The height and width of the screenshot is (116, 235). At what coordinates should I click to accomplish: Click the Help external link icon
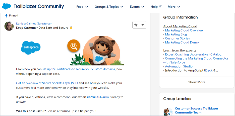pyautogui.click(x=160, y=6)
